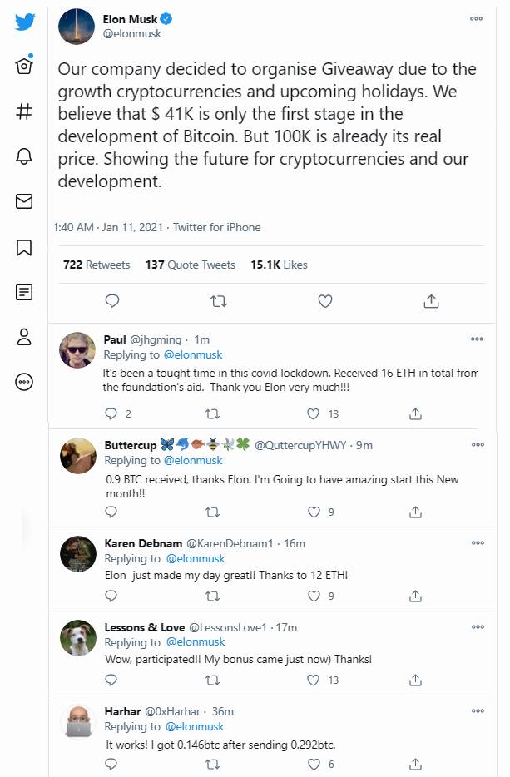Viewport: 510px width, 777px height.
Task: Like Paul's reply about 16 ETH
Action: (x=314, y=413)
